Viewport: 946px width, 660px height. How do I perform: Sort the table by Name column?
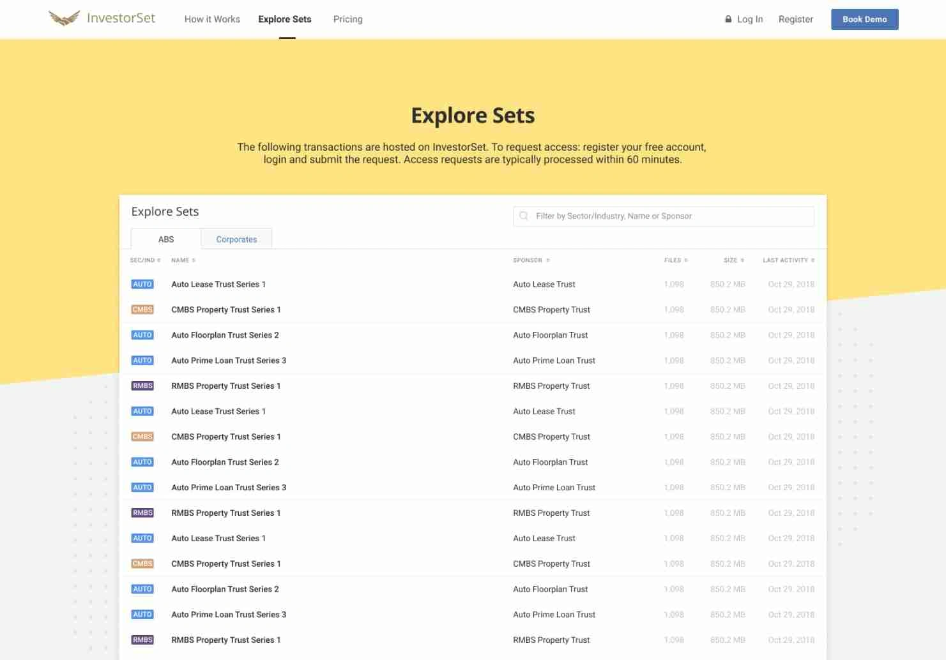(x=183, y=260)
